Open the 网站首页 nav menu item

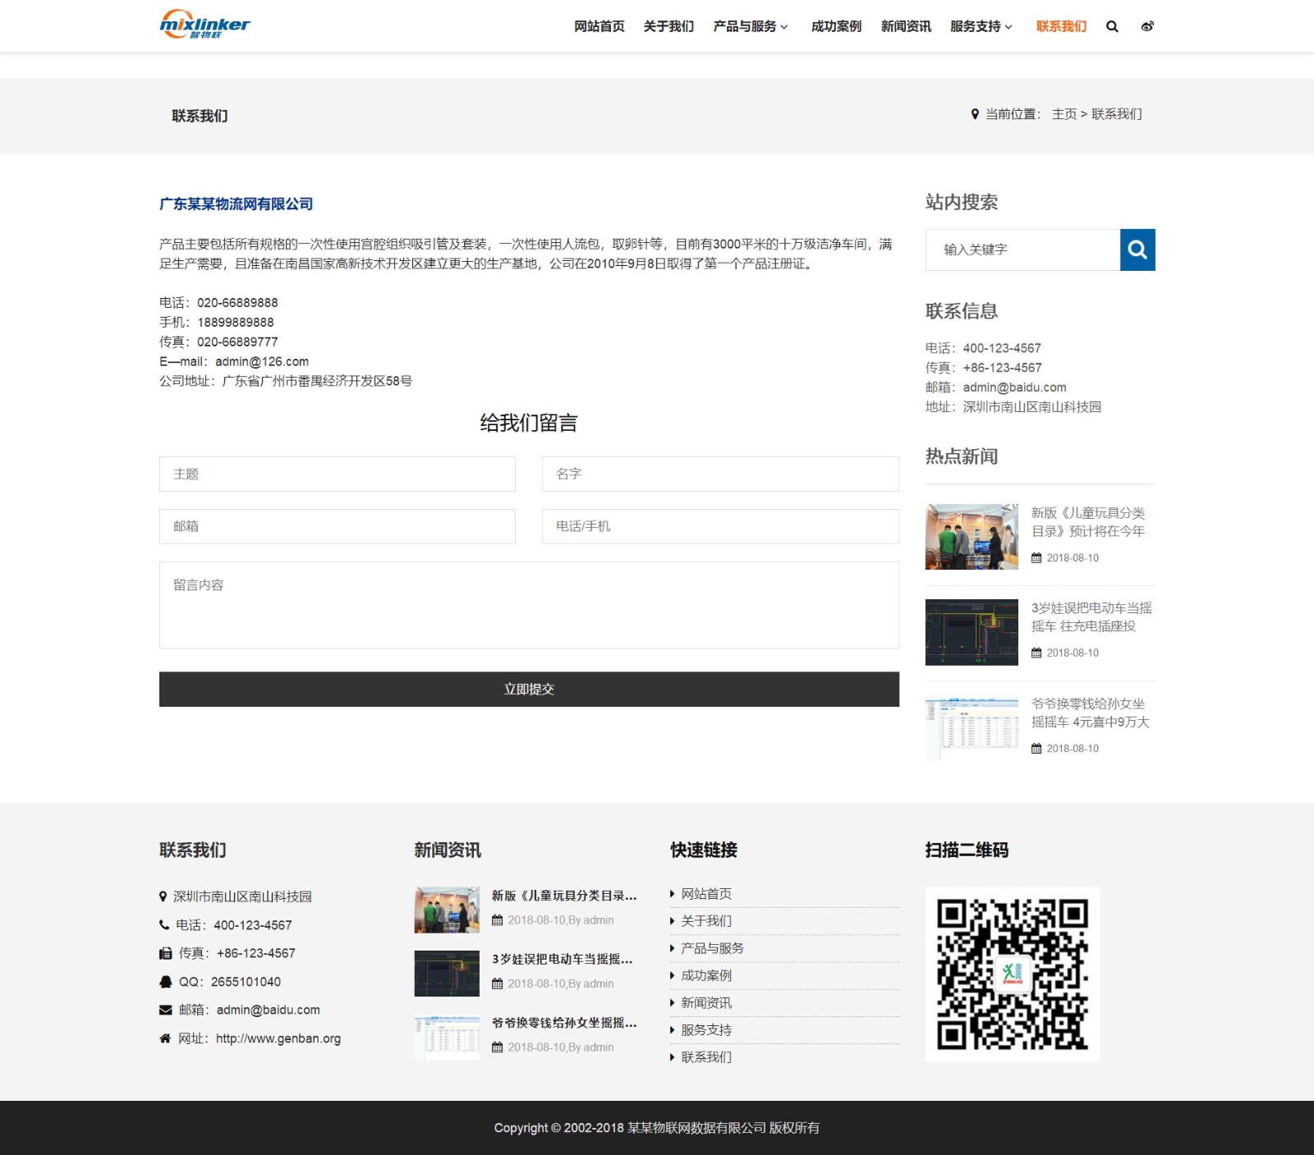tap(599, 26)
